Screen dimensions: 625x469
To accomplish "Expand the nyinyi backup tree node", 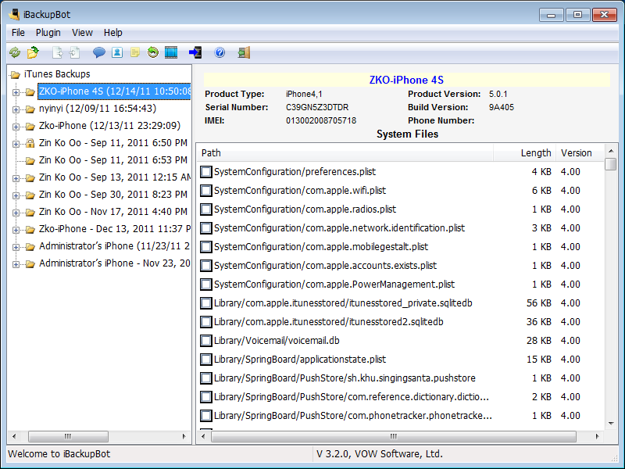I will 16,109.
